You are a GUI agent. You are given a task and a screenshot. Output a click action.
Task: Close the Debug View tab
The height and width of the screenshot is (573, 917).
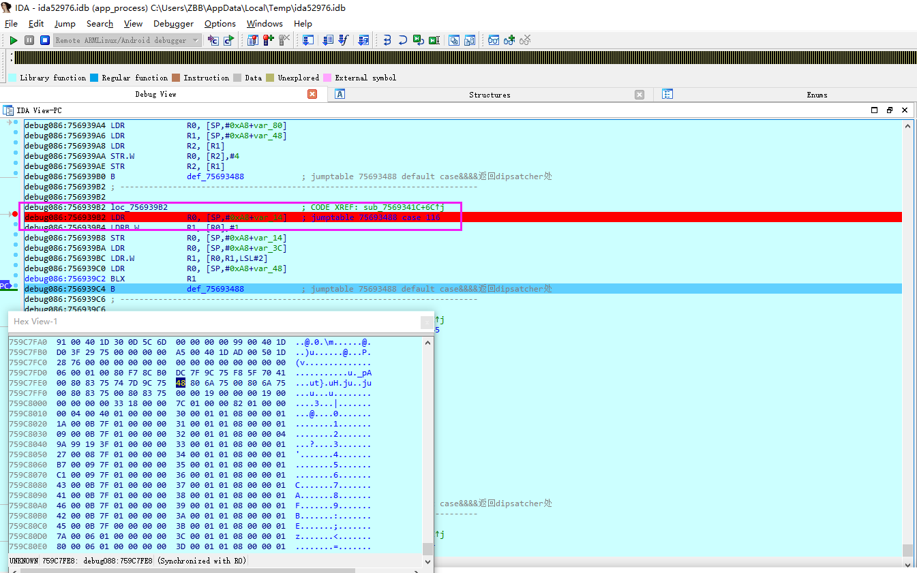click(x=312, y=94)
